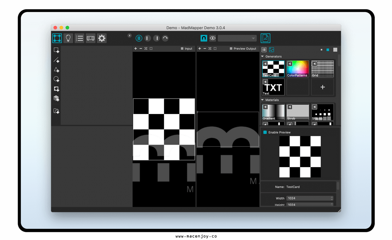Click the bar button beside the curved arrow

click(156, 38)
